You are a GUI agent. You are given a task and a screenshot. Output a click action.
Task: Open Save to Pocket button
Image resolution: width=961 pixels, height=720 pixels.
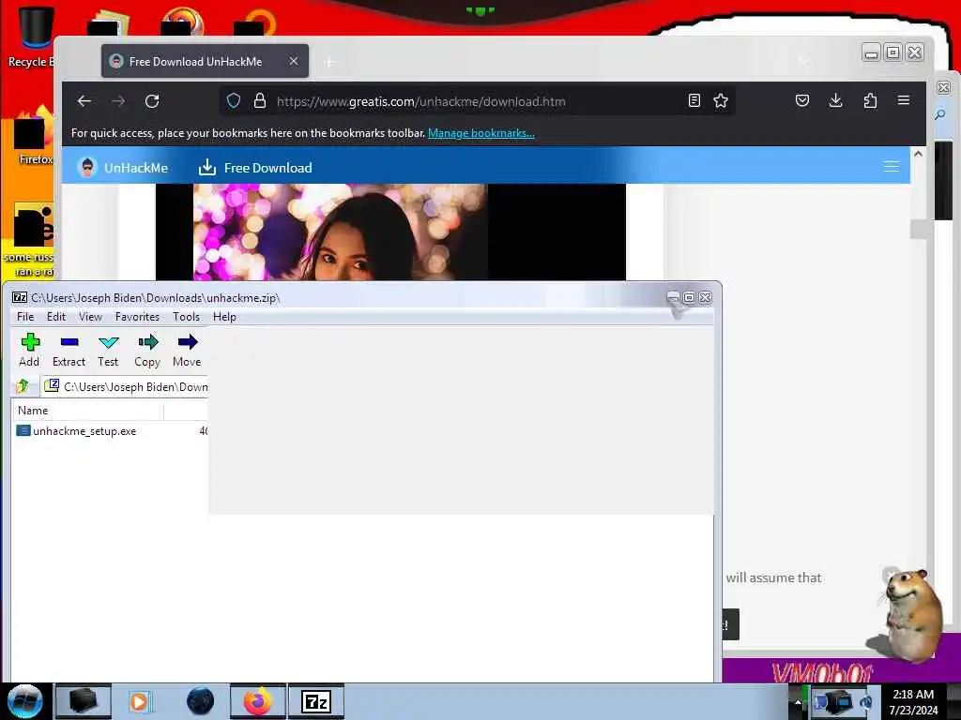(x=801, y=100)
